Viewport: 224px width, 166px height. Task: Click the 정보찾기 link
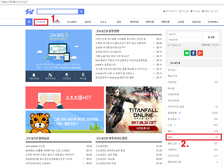tap(216, 45)
